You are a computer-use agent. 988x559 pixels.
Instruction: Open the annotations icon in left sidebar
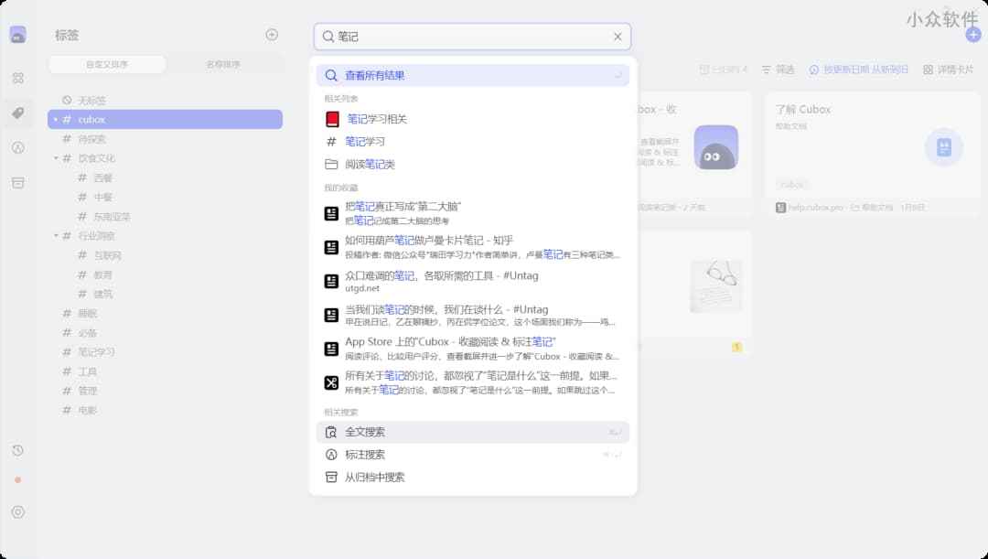(x=17, y=147)
